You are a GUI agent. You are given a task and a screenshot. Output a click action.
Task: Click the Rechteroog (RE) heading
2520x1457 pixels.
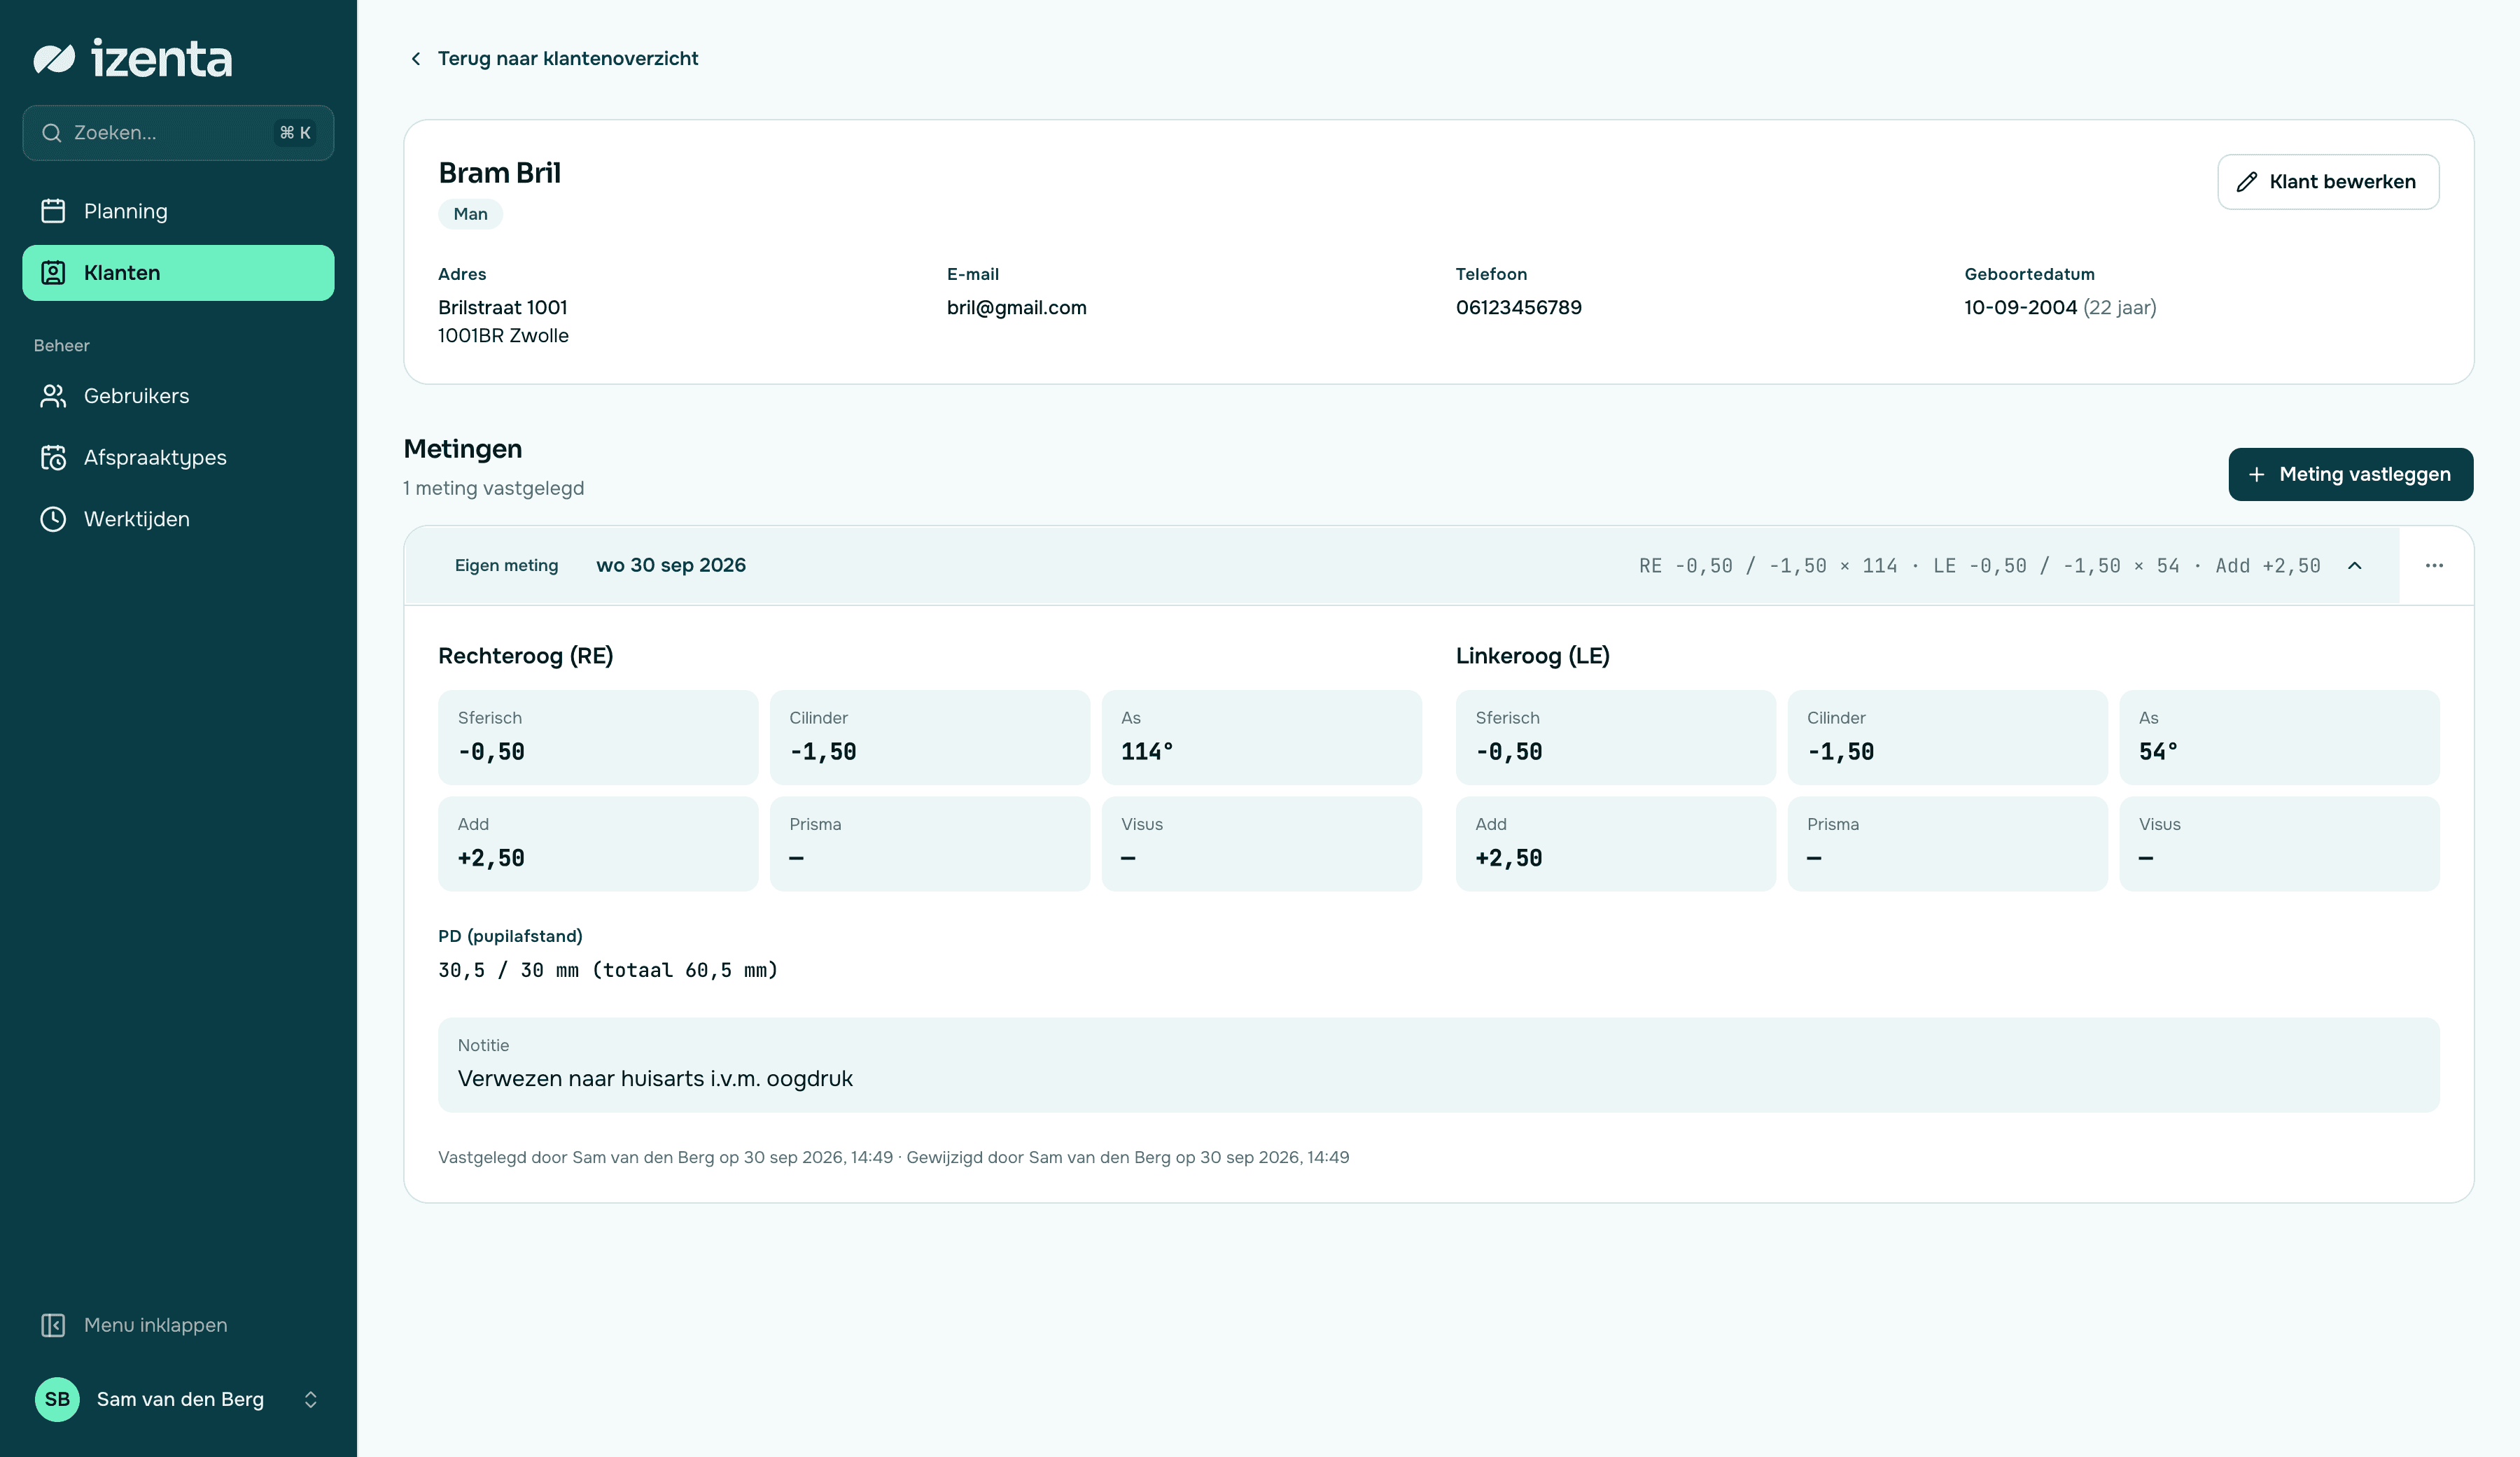tap(525, 656)
